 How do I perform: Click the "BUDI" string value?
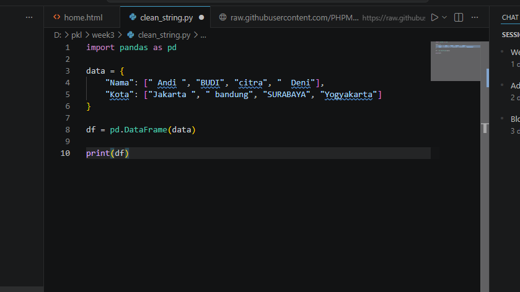210,83
